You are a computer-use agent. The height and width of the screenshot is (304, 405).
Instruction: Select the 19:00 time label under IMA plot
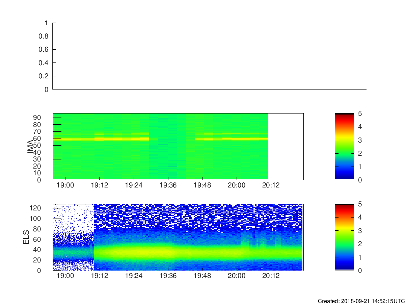[65, 185]
